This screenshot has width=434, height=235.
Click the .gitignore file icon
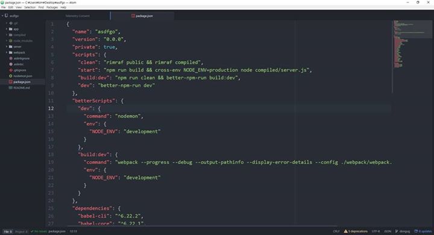pos(11,70)
